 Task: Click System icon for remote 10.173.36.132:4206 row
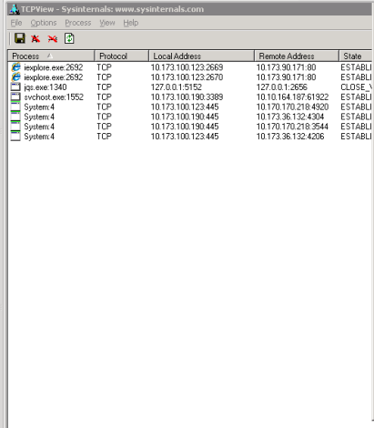[x=15, y=137]
